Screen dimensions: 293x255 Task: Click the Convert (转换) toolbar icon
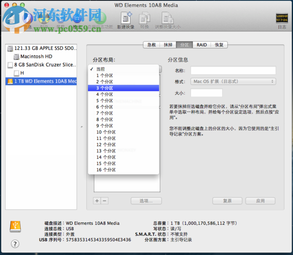[144, 18]
